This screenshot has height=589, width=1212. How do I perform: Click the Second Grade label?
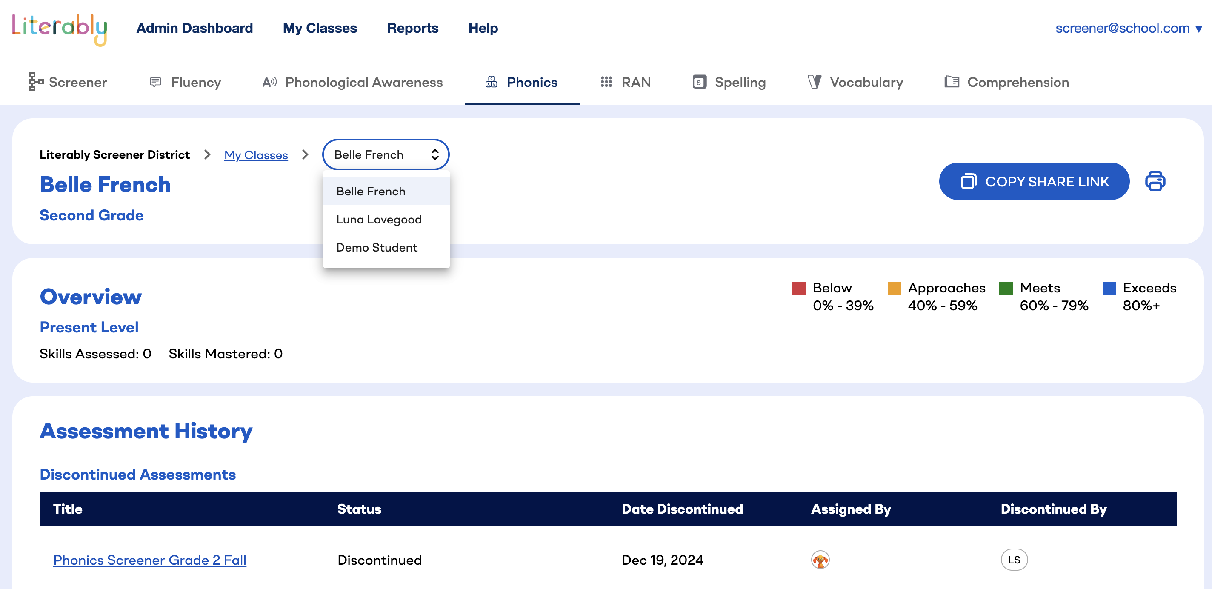tap(91, 215)
